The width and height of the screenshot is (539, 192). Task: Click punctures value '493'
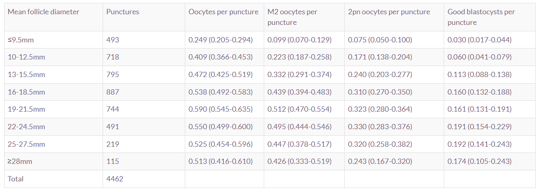(112, 40)
